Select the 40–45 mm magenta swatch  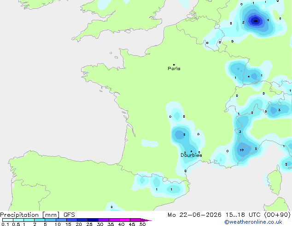(x=125, y=220)
